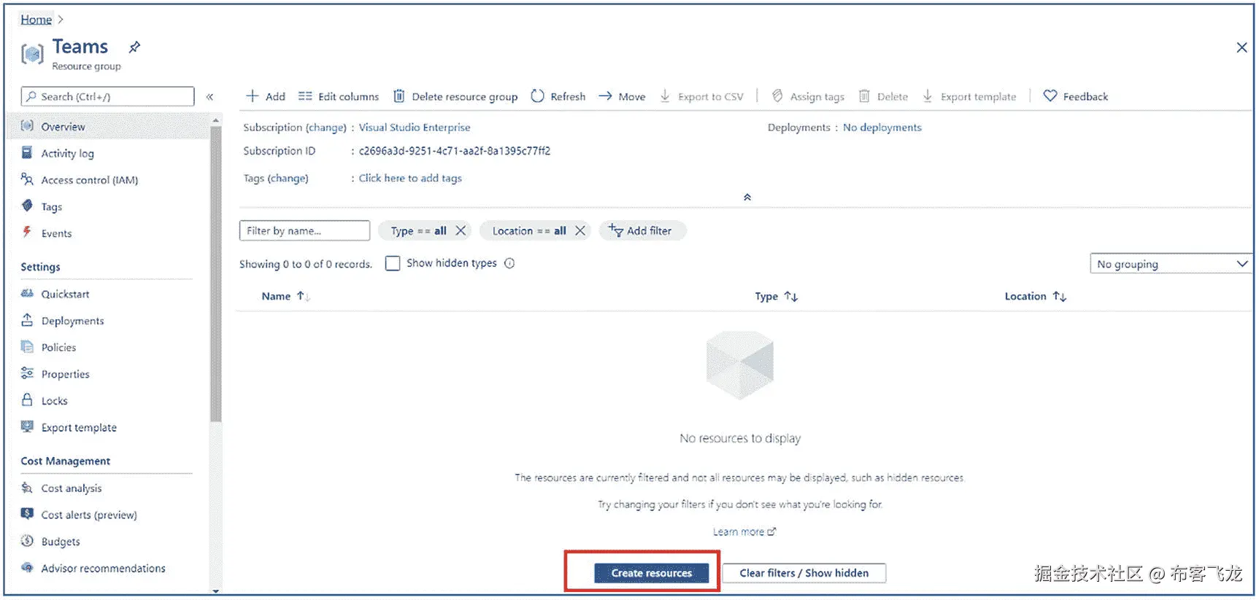Click the Budgets icon

27,541
